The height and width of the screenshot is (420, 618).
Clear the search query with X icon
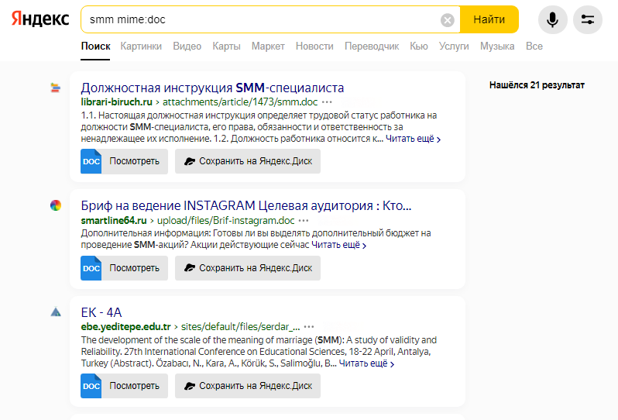pyautogui.click(x=448, y=19)
